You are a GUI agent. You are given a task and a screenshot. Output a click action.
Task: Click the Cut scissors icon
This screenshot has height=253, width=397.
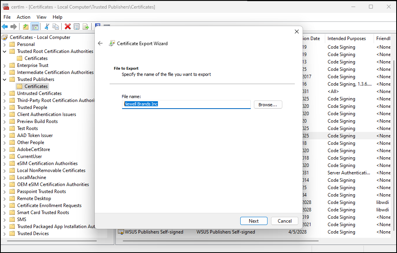point(47,26)
